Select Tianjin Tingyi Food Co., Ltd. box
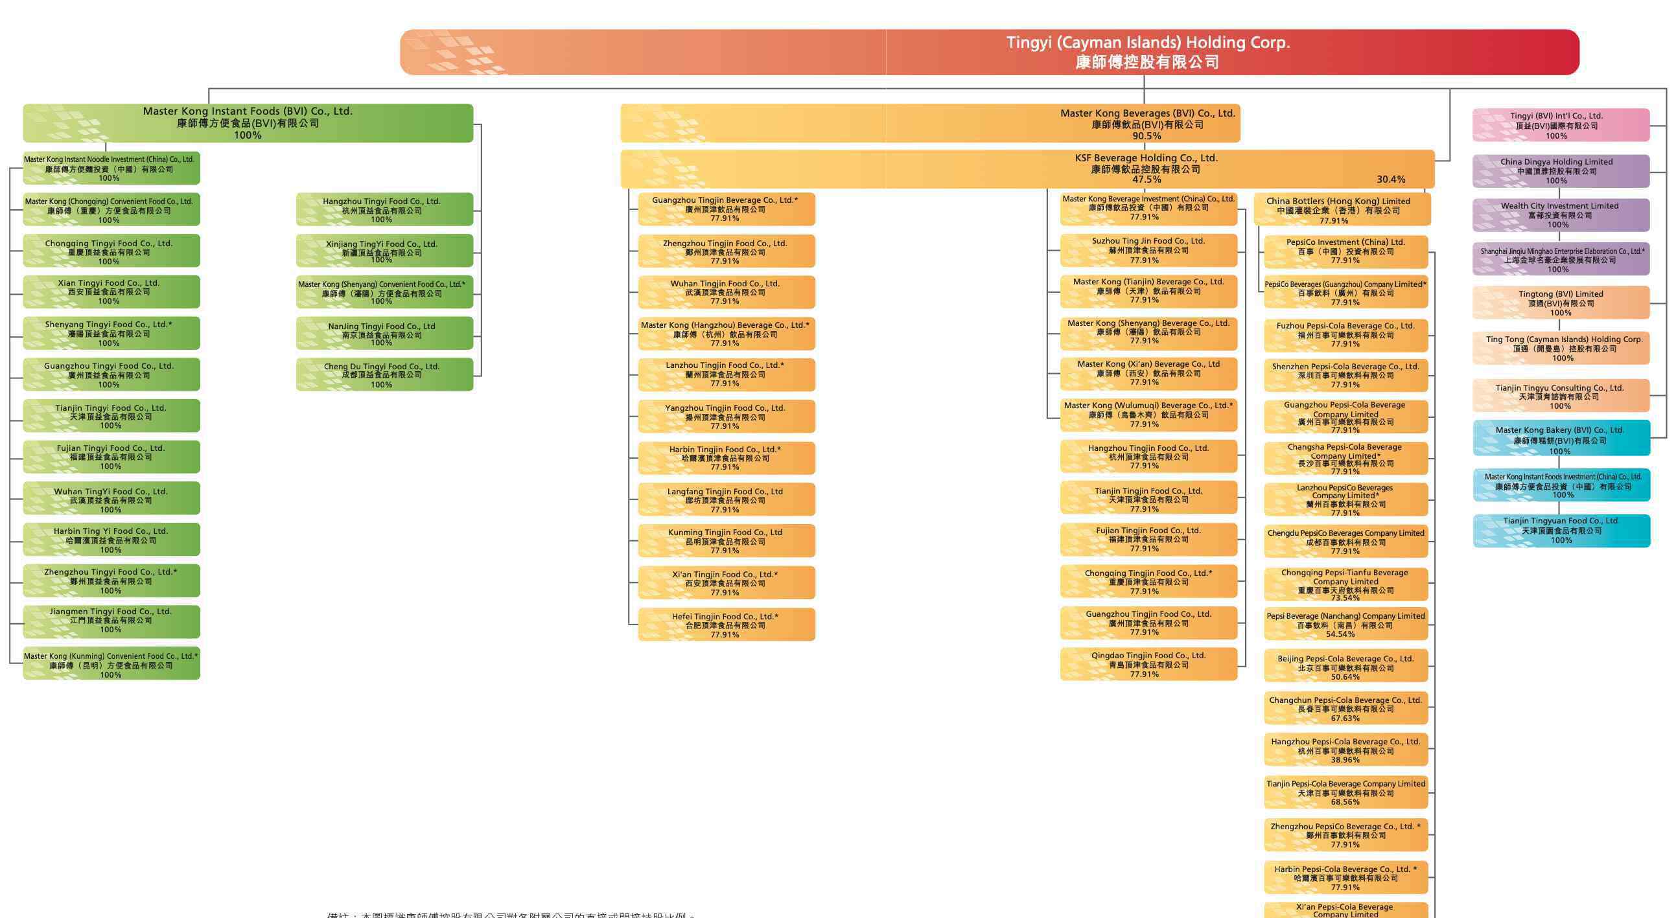Screen dimensions: 1676x918 click(111, 416)
